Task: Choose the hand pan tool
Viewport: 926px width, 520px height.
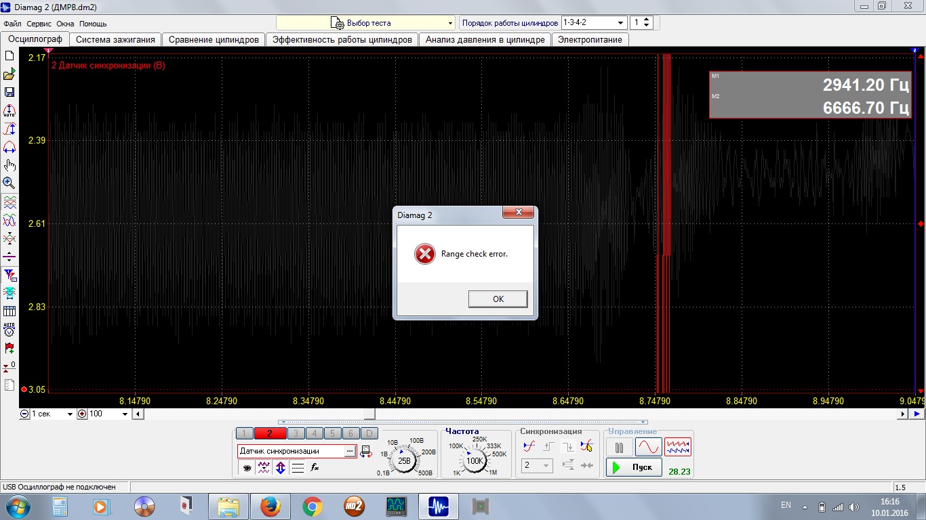Action: [9, 165]
